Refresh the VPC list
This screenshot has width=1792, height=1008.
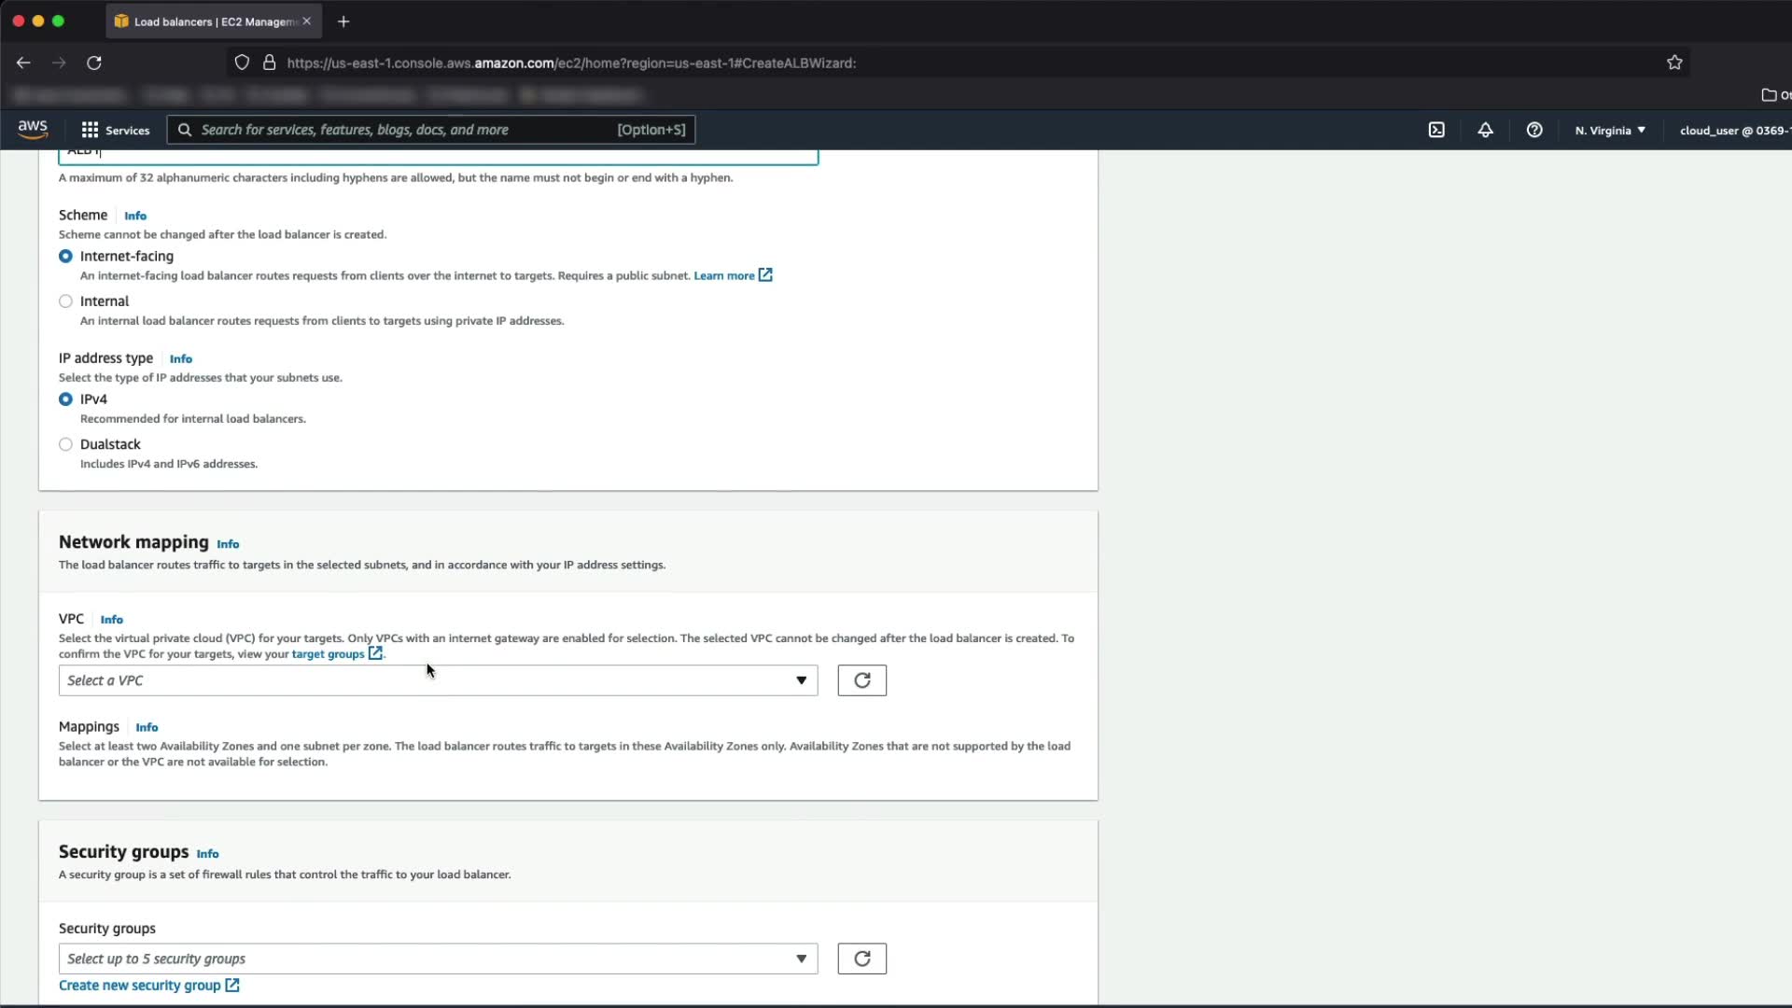coord(861,680)
